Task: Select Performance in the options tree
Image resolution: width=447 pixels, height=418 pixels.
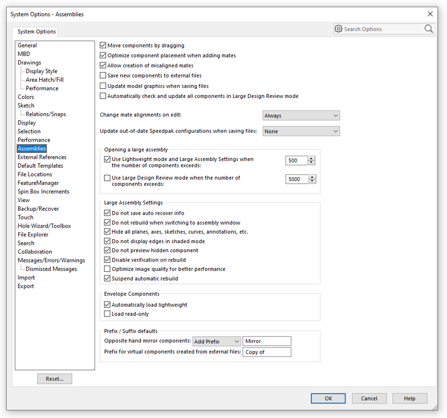Action: 34,139
